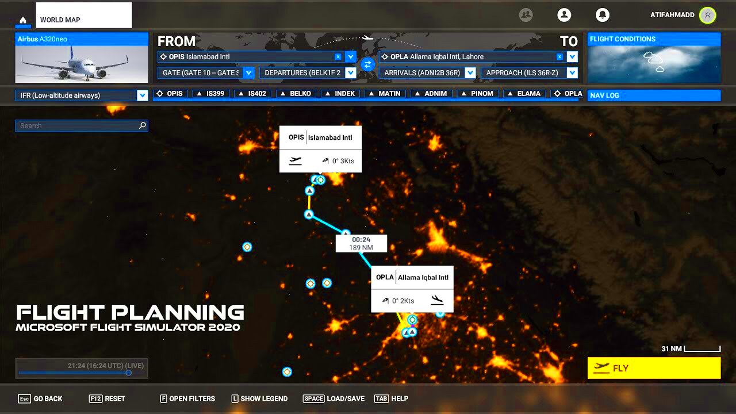Click the 00:24 189 NM route label
Viewport: 736px width, 414px height.
click(x=362, y=243)
